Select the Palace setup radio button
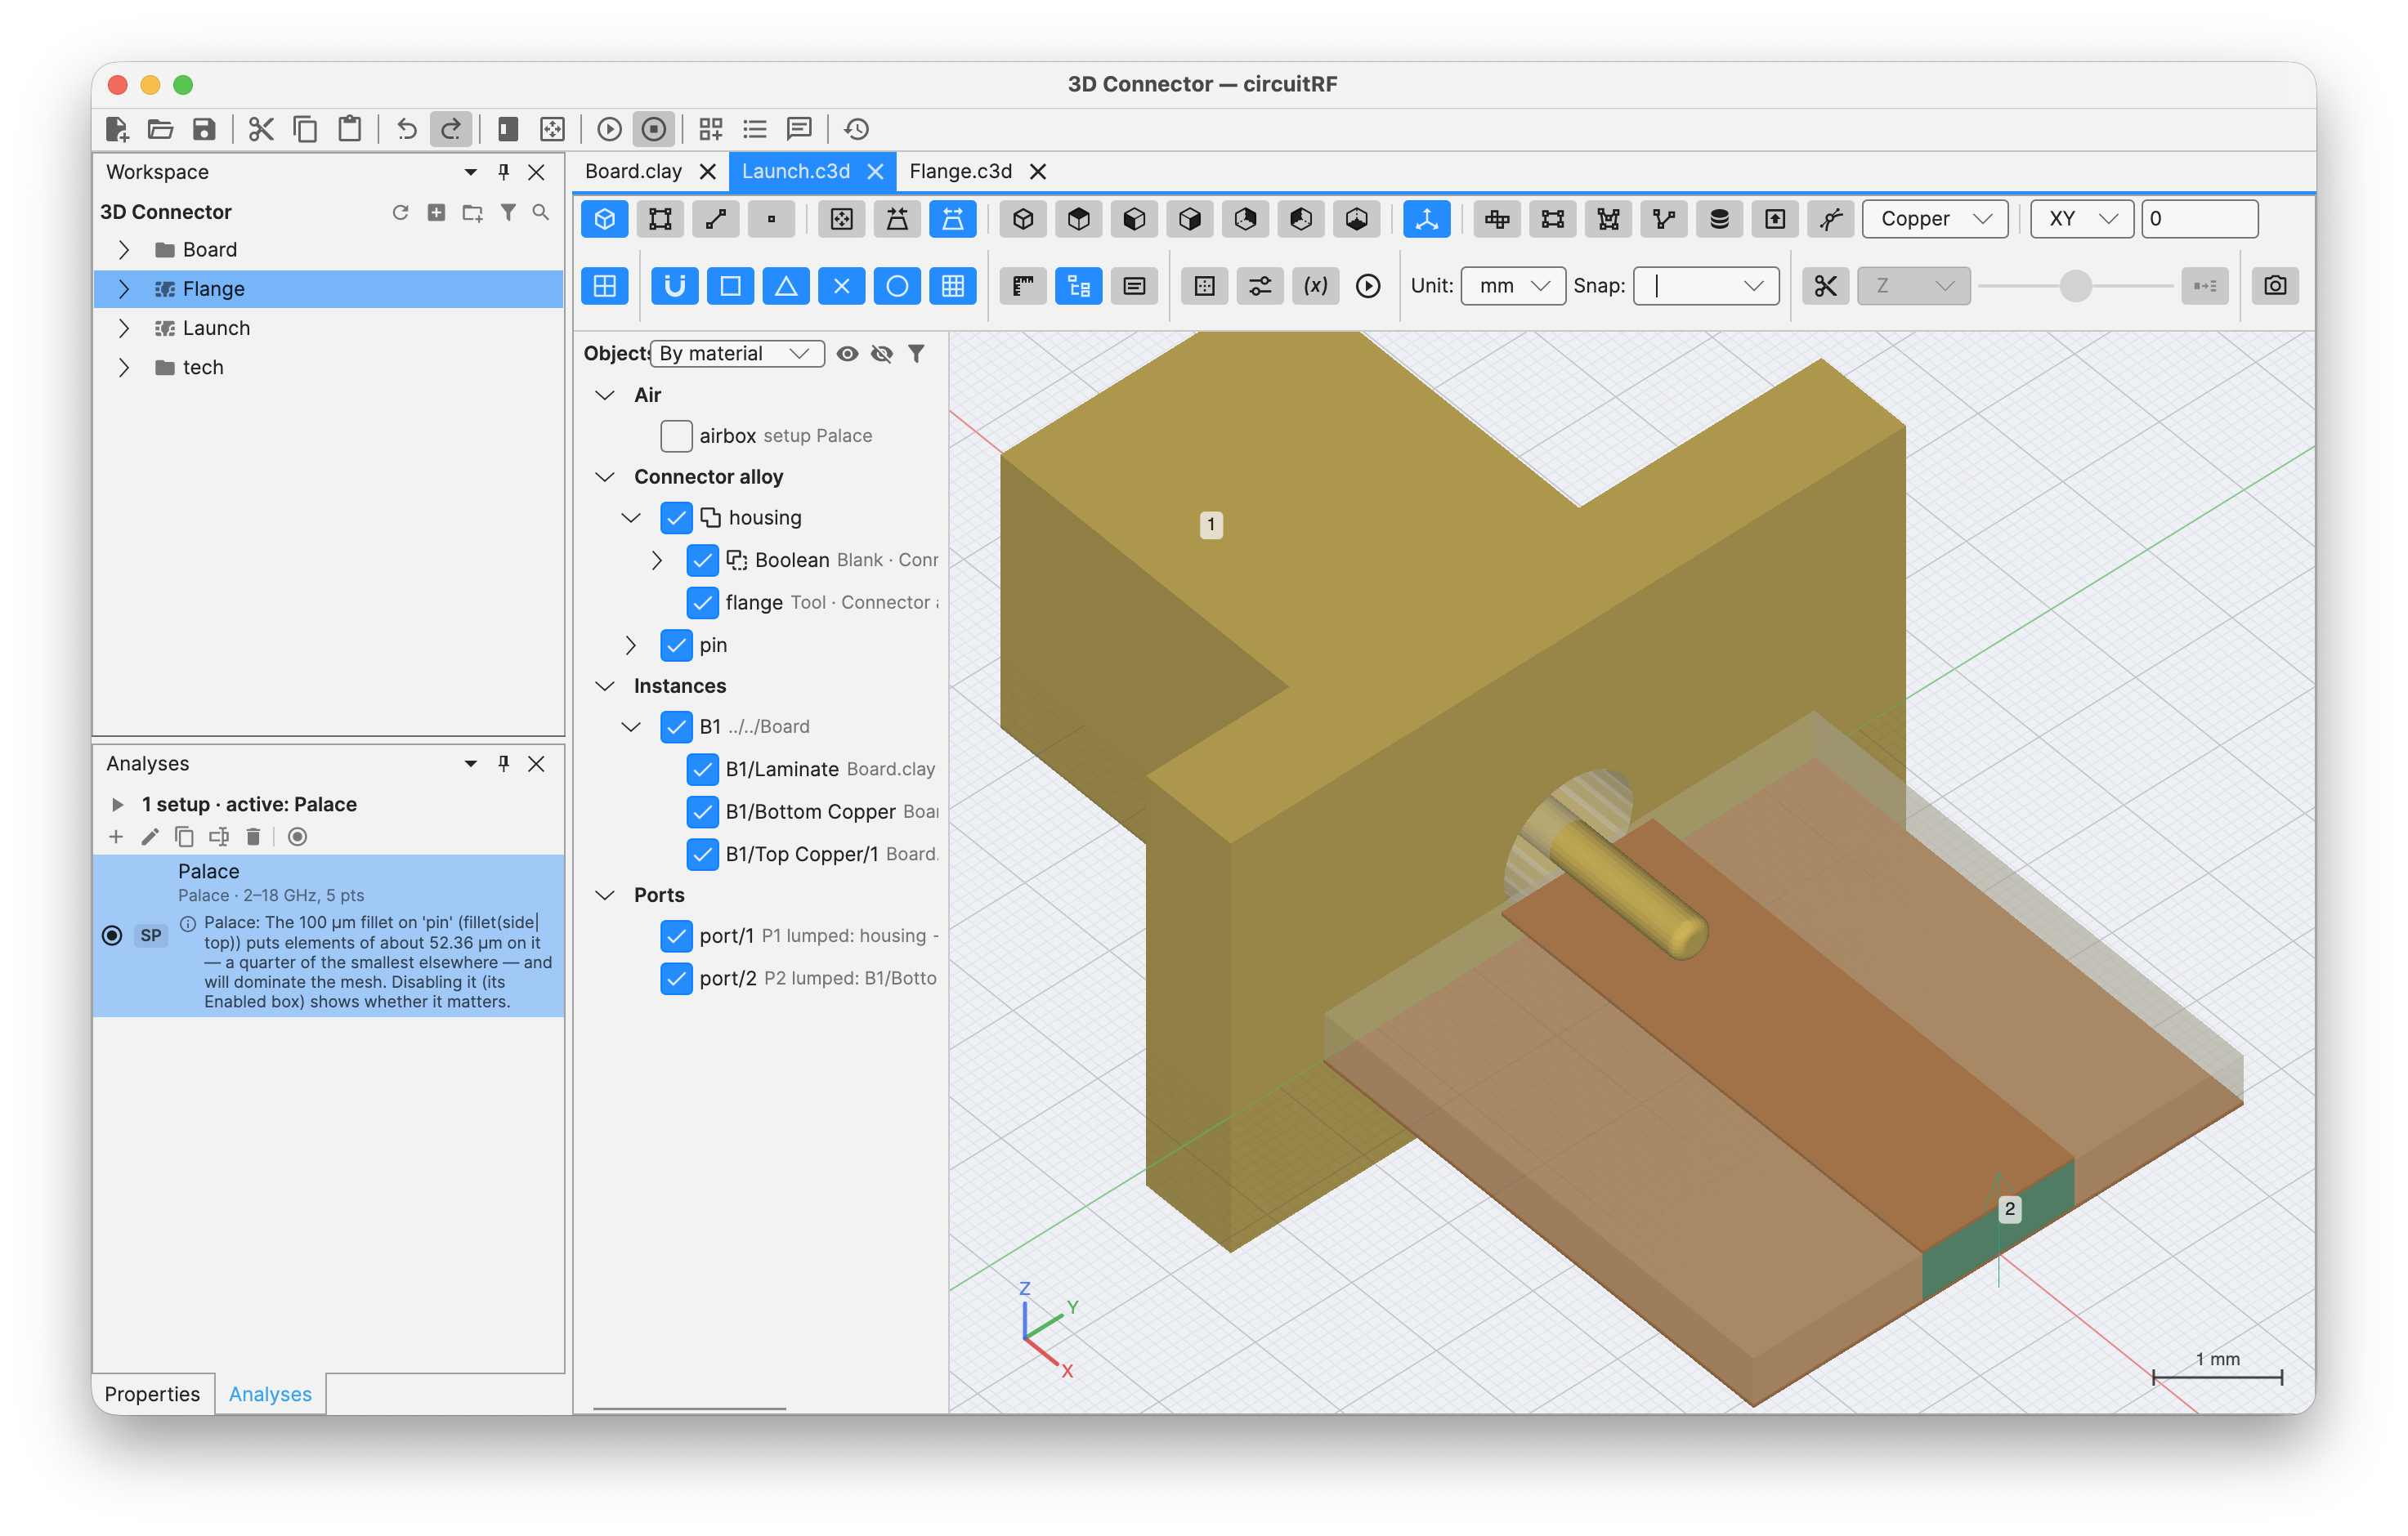Viewport: 2408px width, 1536px height. [x=112, y=935]
